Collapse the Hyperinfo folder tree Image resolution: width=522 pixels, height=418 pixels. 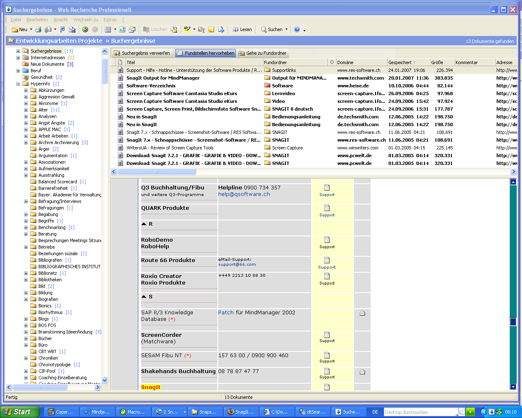point(18,84)
